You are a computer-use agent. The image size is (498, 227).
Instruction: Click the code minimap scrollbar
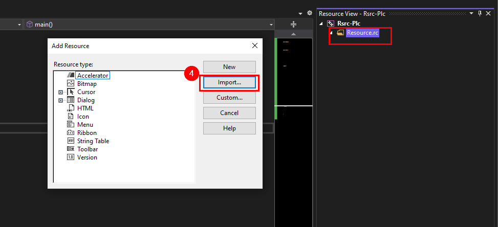pyautogui.click(x=293, y=131)
